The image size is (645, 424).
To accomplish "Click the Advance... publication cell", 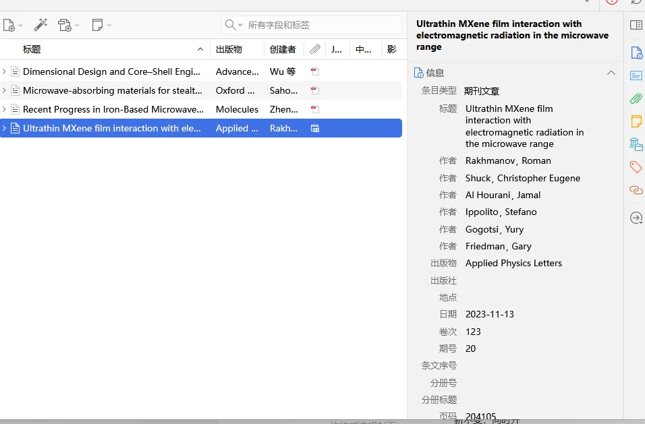I will coord(237,71).
